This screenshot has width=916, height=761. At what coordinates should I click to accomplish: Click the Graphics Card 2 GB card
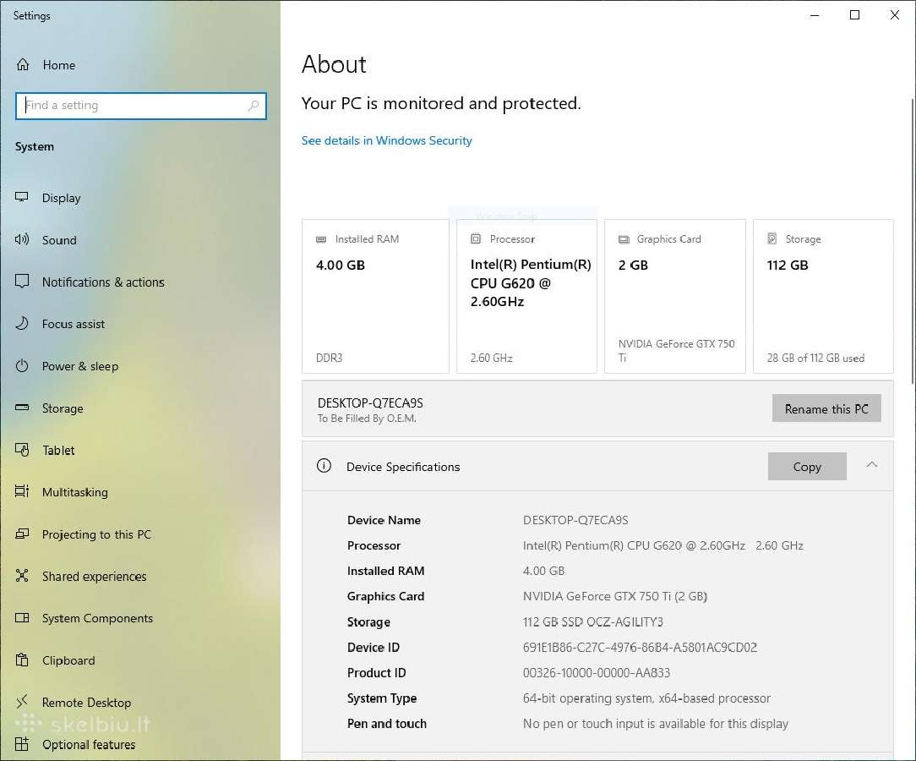pos(674,296)
